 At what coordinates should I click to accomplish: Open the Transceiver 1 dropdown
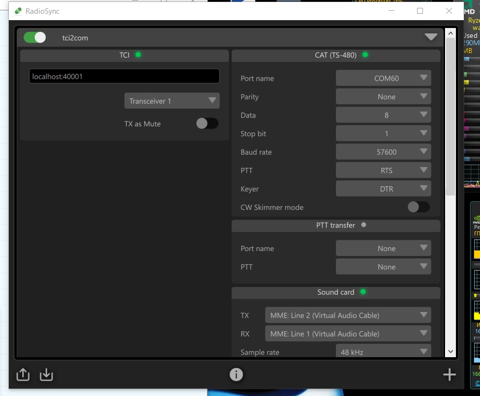172,101
